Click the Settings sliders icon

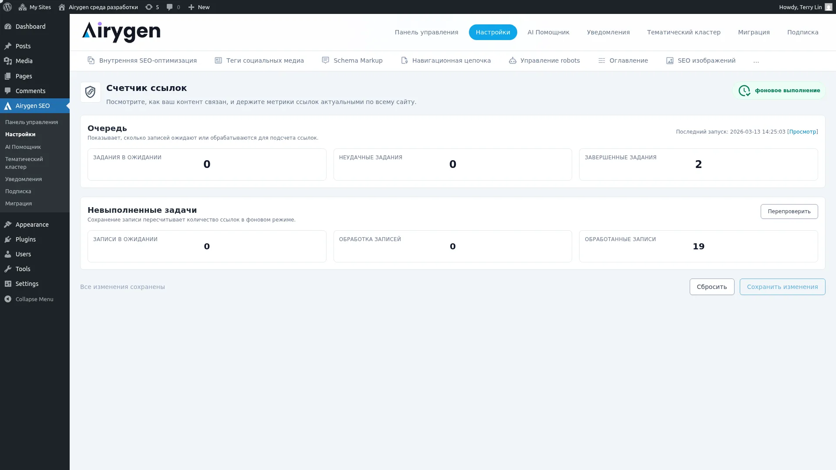click(x=8, y=284)
